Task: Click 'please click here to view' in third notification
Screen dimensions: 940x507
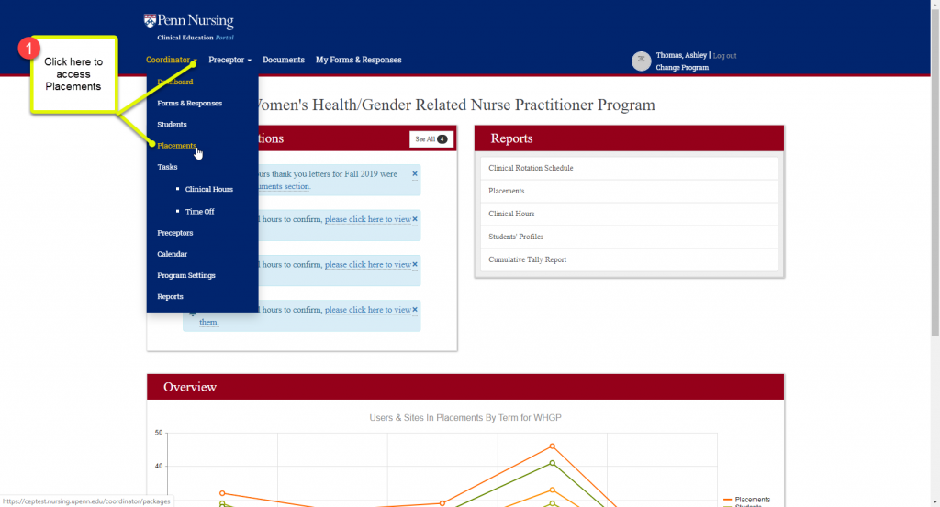Action: click(x=368, y=265)
